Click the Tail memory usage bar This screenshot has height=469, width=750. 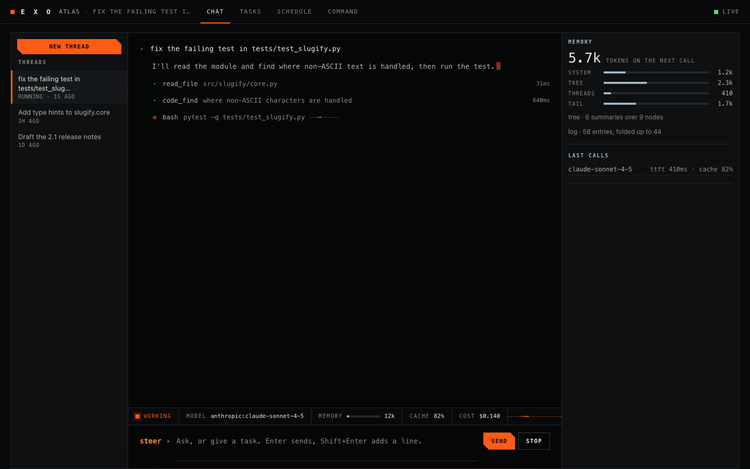[x=656, y=104]
